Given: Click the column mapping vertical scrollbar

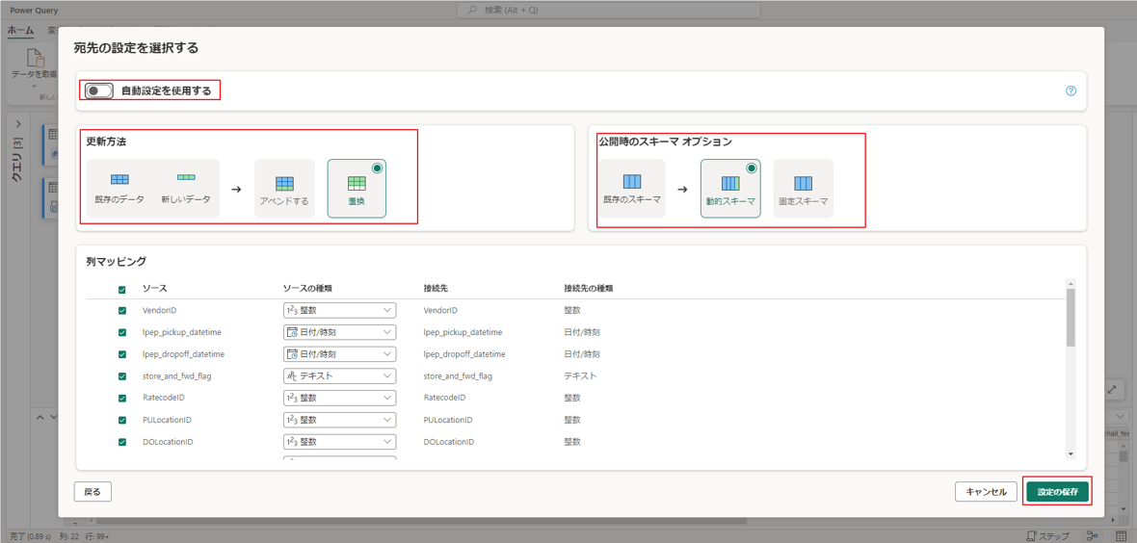Looking at the screenshot, I should click(1071, 318).
